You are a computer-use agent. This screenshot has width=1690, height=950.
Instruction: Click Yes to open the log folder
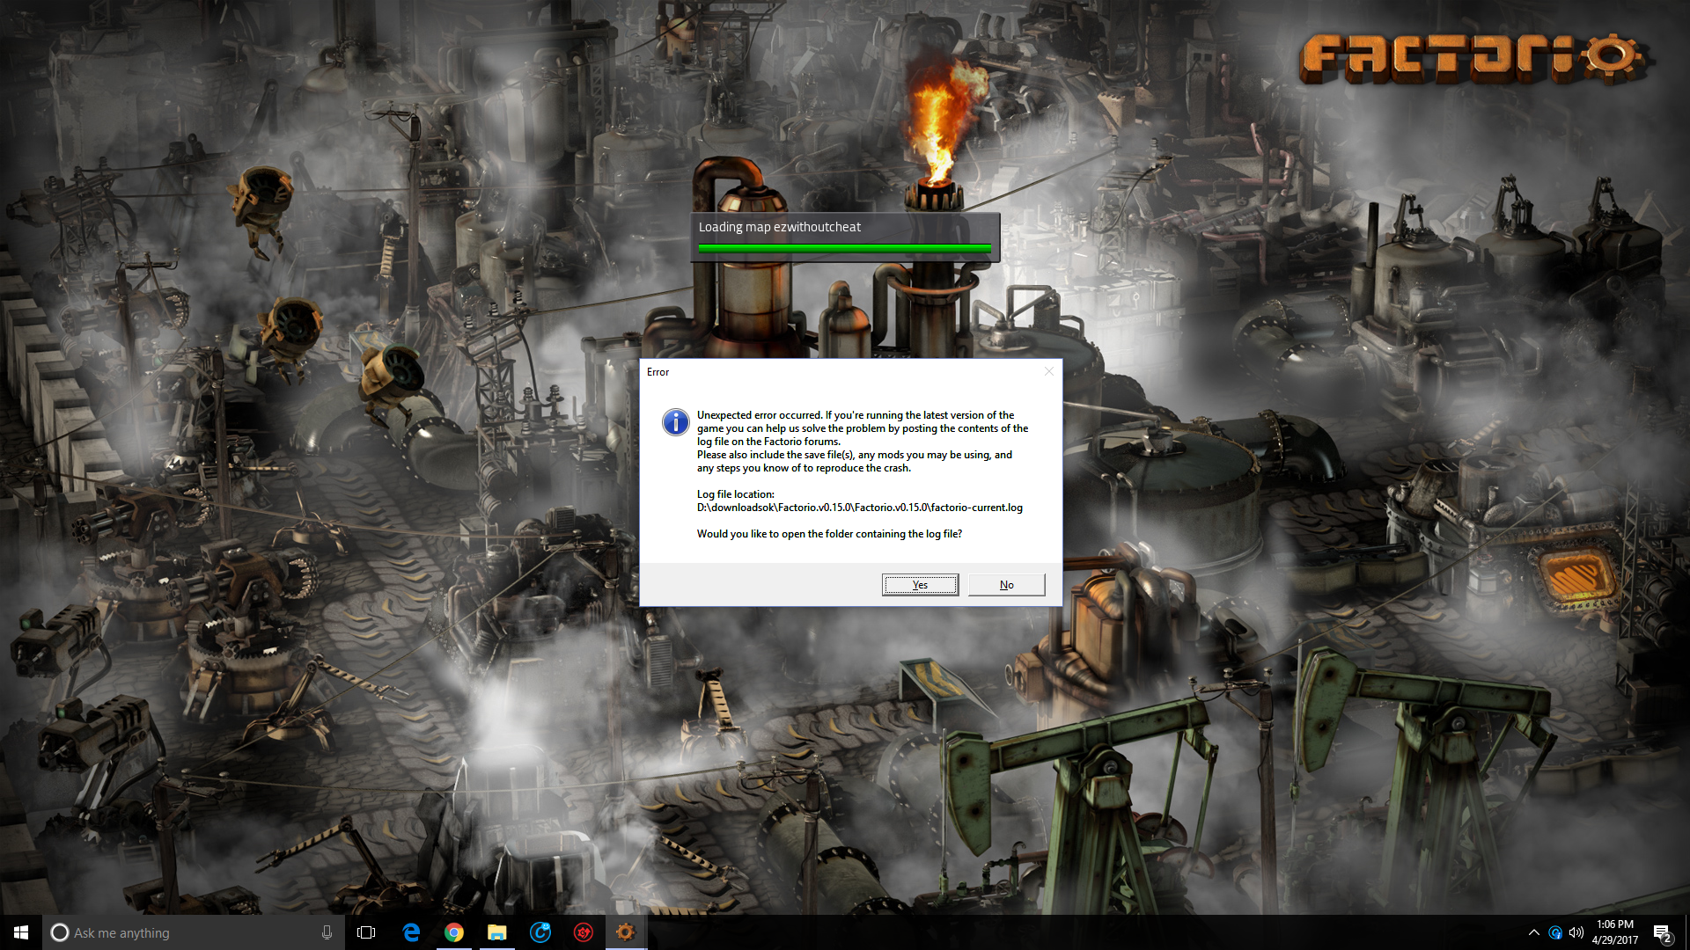pos(920,585)
